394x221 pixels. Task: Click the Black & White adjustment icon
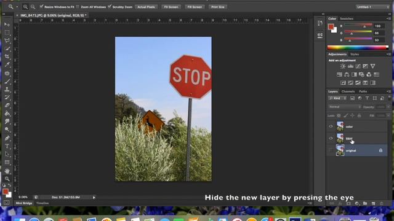[x=354, y=74]
